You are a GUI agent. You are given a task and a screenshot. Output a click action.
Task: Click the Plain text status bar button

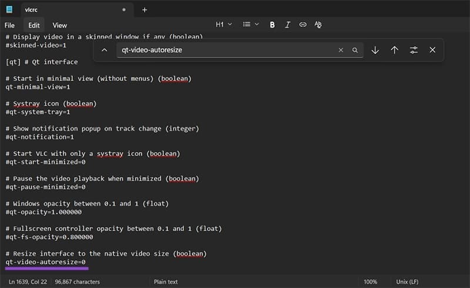pos(166,282)
